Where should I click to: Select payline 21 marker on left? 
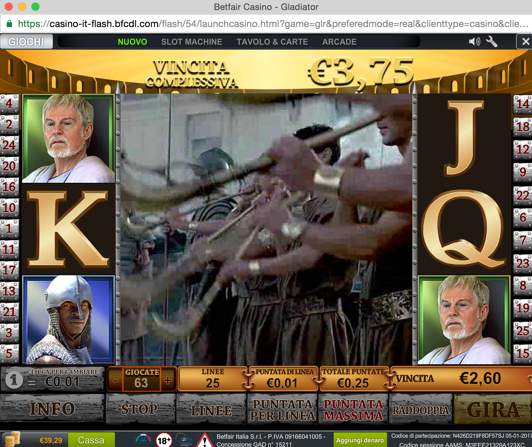click(x=9, y=312)
